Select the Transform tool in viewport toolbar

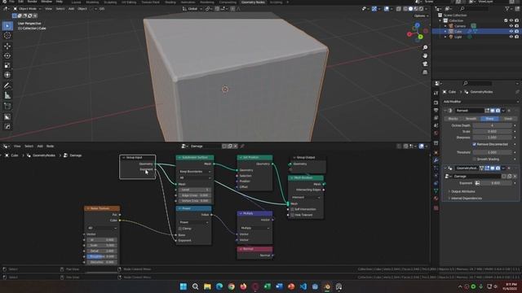point(7,75)
